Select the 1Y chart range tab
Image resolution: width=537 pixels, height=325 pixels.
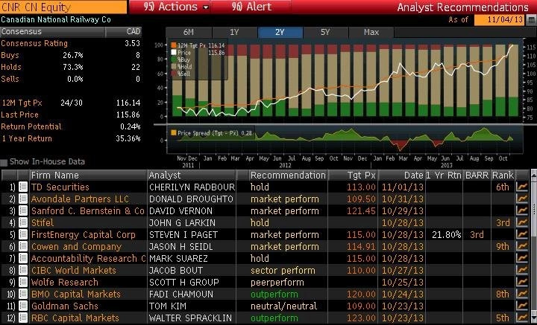click(234, 32)
